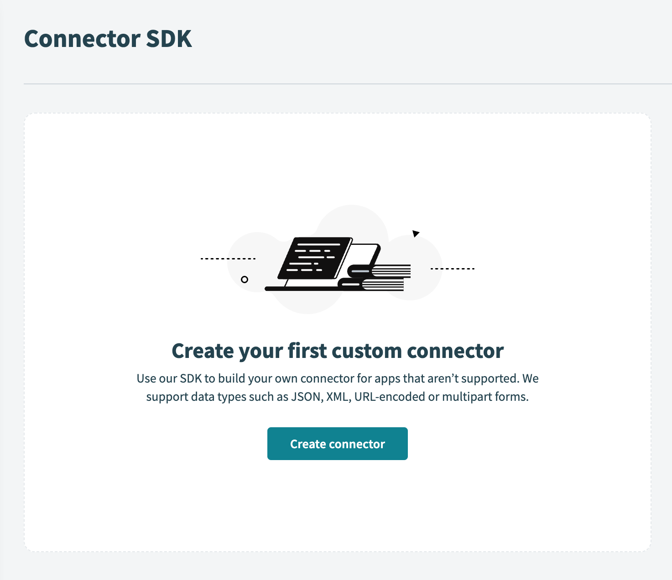Click the word XML in the description
The width and height of the screenshot is (672, 580).
click(x=336, y=396)
